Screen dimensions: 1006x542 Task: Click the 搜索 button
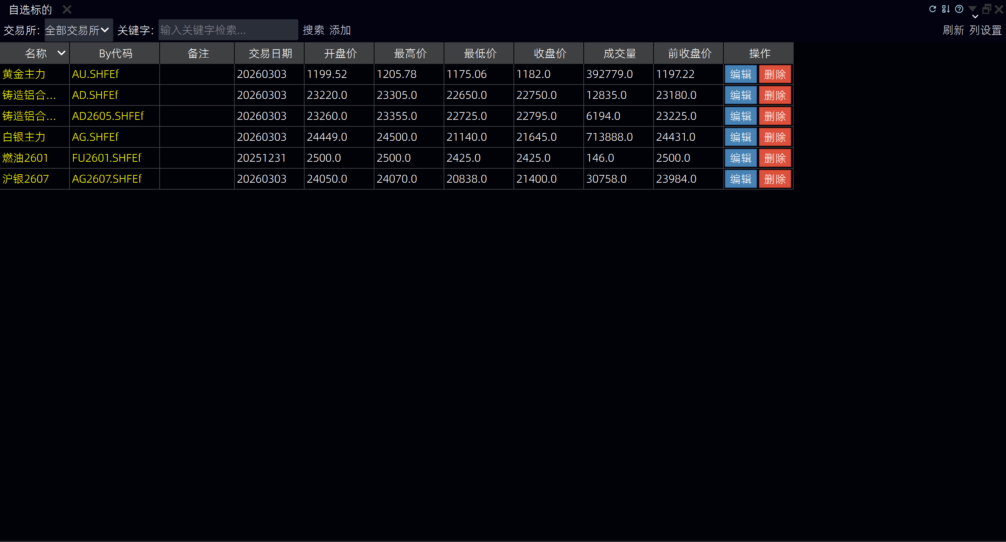pyautogui.click(x=313, y=30)
